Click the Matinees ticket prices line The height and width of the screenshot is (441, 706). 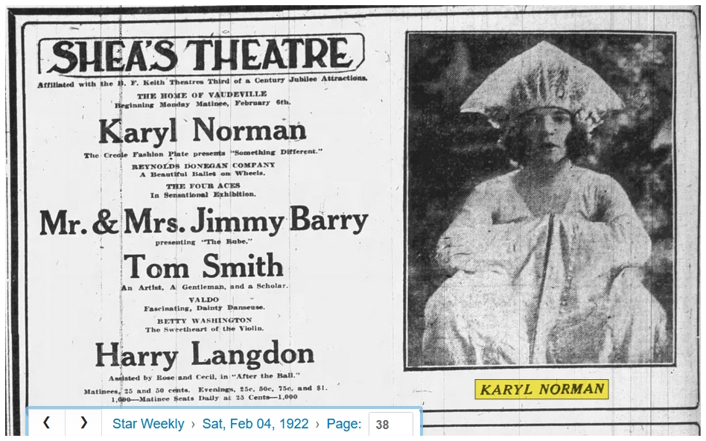pyautogui.click(x=205, y=388)
